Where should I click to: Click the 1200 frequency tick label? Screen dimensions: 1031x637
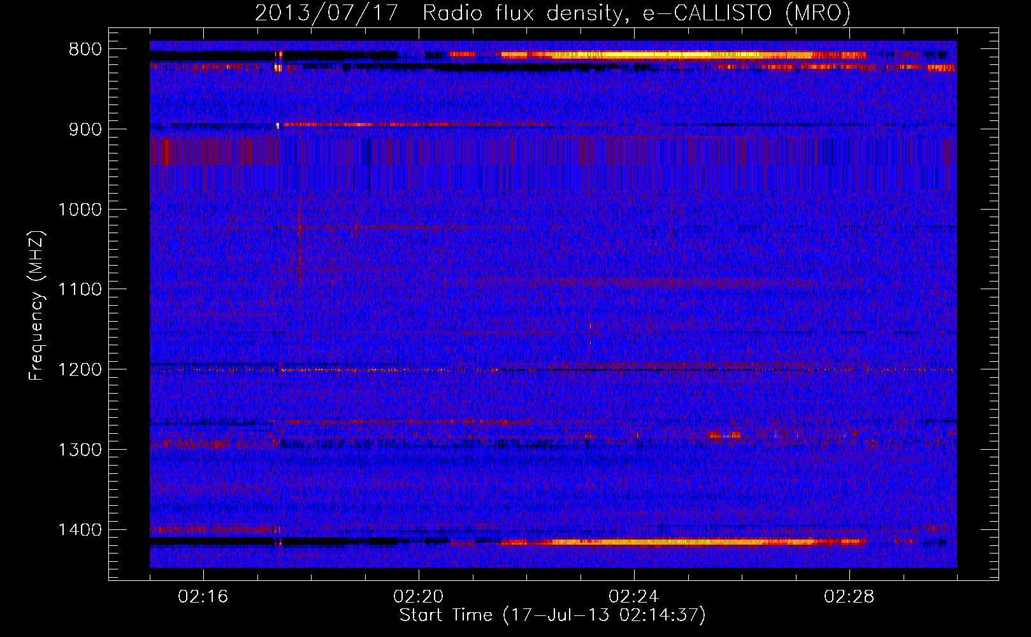click(80, 369)
